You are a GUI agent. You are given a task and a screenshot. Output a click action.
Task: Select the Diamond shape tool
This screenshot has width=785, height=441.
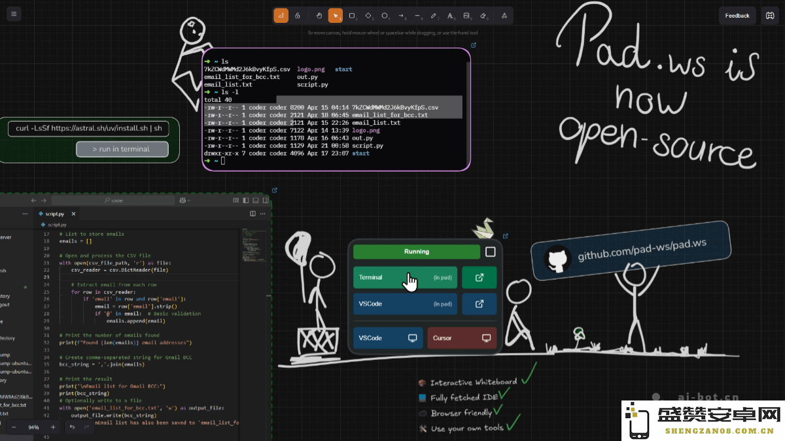point(368,15)
